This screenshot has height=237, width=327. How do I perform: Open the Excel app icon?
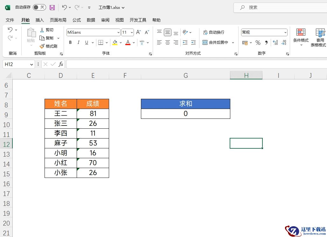click(8, 8)
